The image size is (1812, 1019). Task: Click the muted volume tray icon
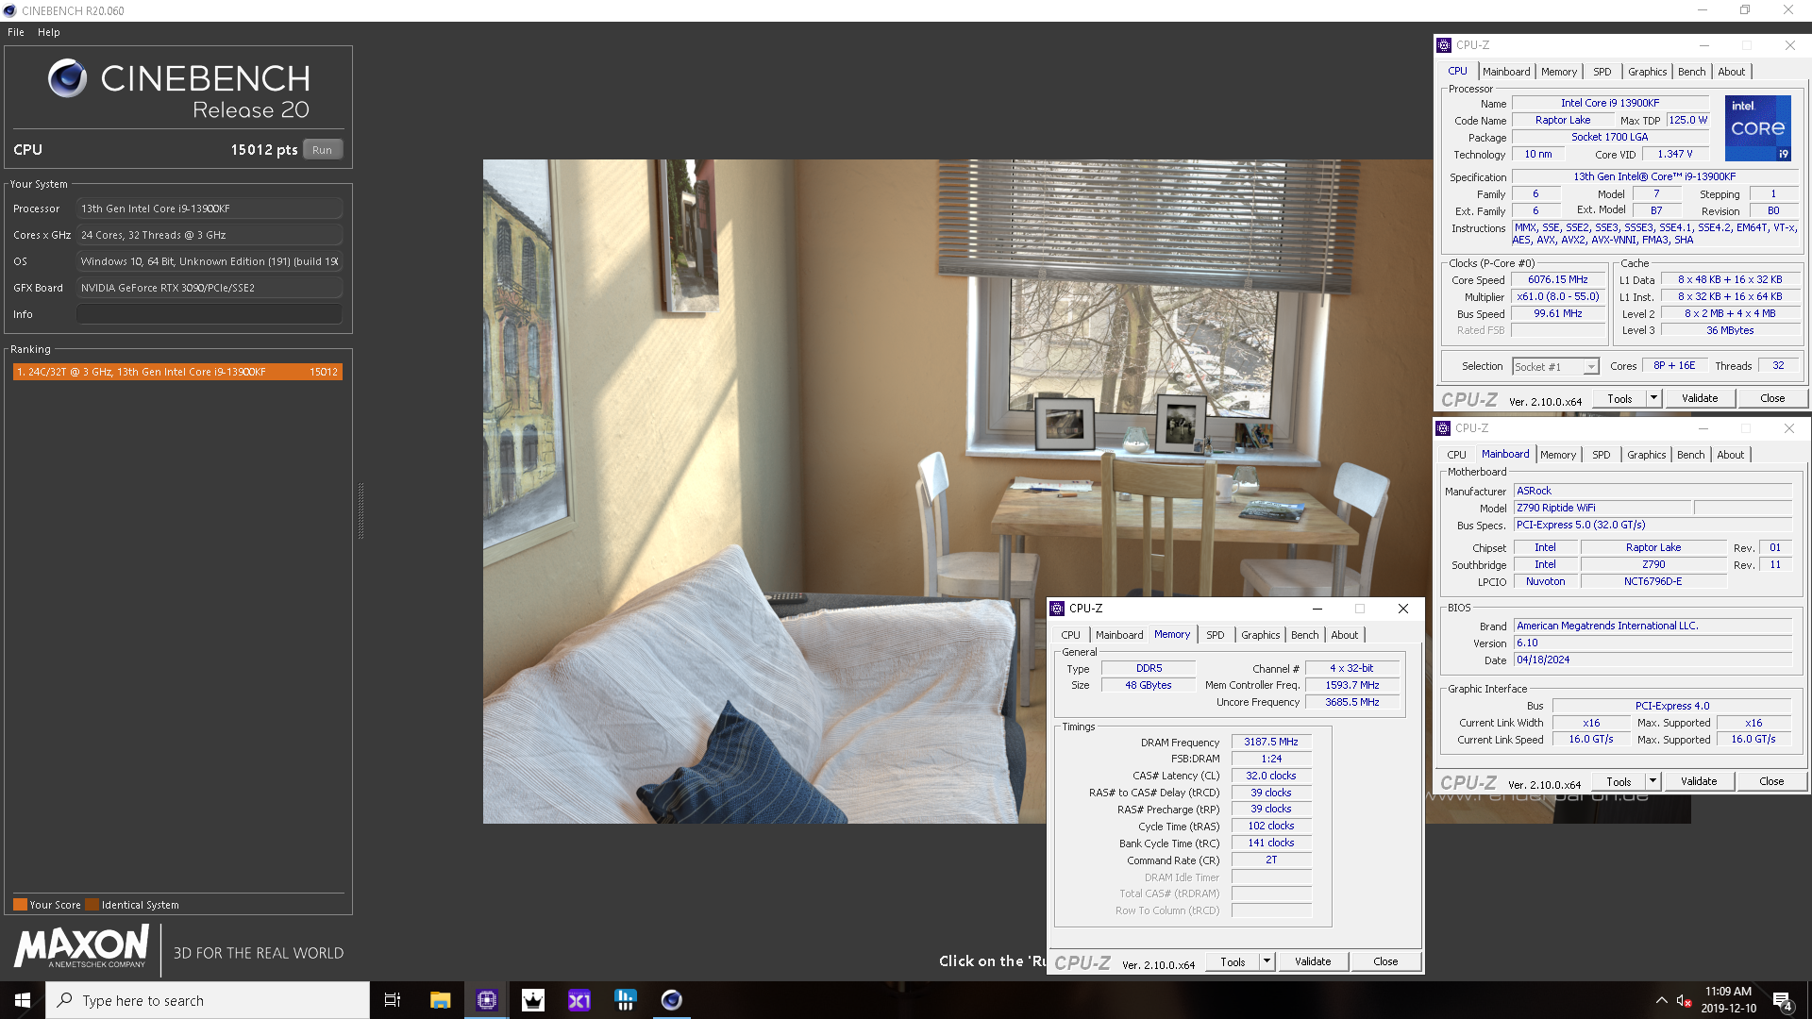pos(1683,1000)
